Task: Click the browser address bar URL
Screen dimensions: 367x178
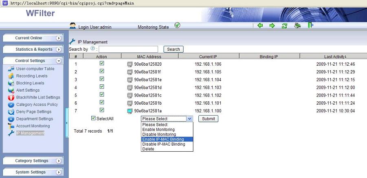Action: click(73, 3)
